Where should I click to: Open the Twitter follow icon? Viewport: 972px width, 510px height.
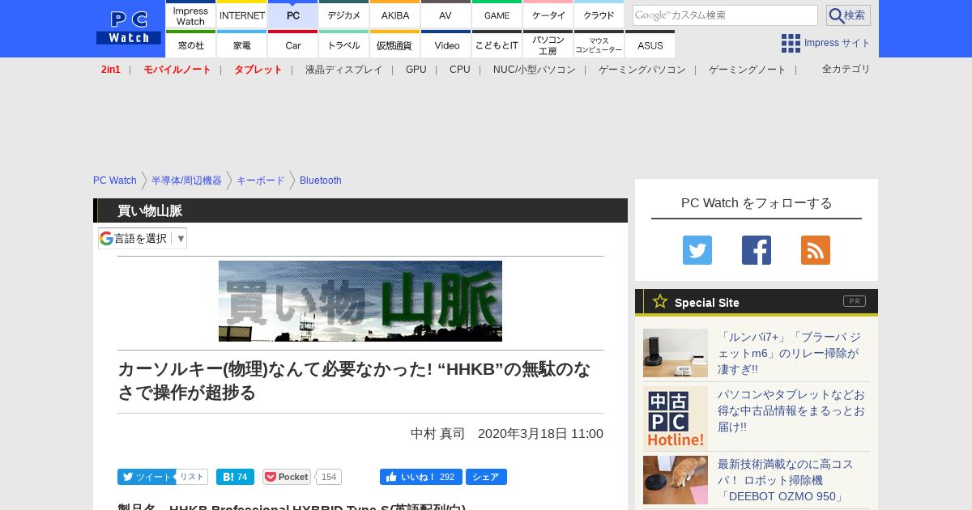point(697,250)
